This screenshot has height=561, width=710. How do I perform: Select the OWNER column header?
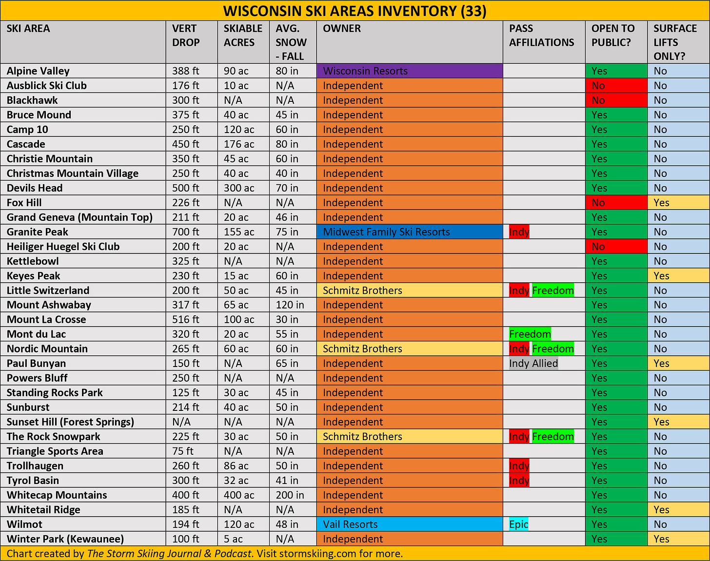(x=410, y=42)
